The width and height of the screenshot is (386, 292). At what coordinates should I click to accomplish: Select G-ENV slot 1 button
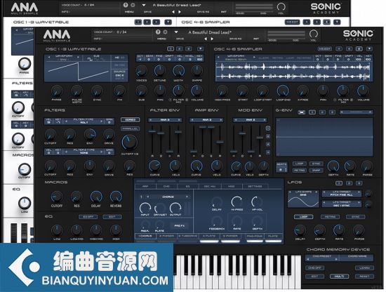[312, 112]
